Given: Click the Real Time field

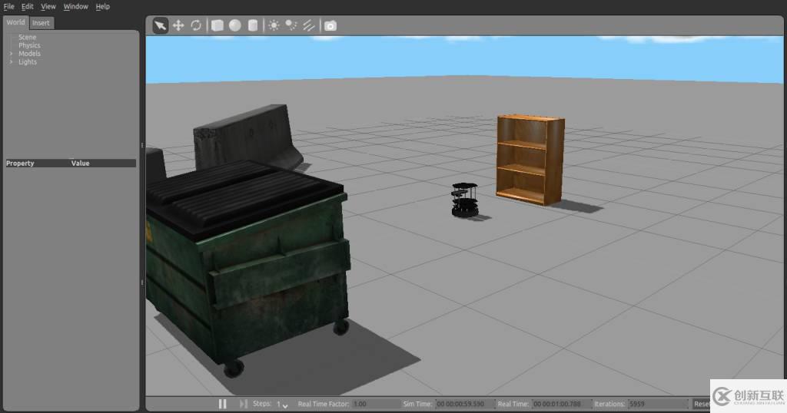Looking at the screenshot, I should click(561, 404).
